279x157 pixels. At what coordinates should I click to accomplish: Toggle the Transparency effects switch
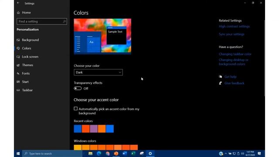78,89
